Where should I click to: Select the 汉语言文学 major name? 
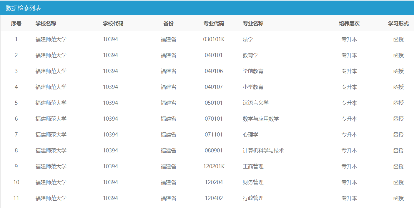coord(256,103)
